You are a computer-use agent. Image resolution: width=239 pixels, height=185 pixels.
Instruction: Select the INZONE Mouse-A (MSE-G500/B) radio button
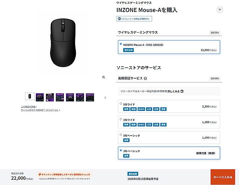(x=121, y=44)
